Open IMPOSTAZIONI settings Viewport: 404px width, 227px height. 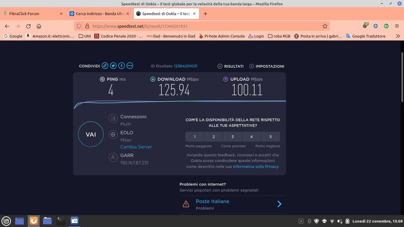tap(267, 66)
